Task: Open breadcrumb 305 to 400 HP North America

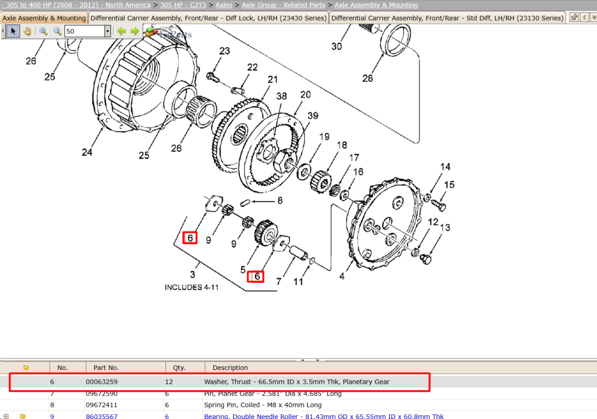Action: click(x=76, y=5)
